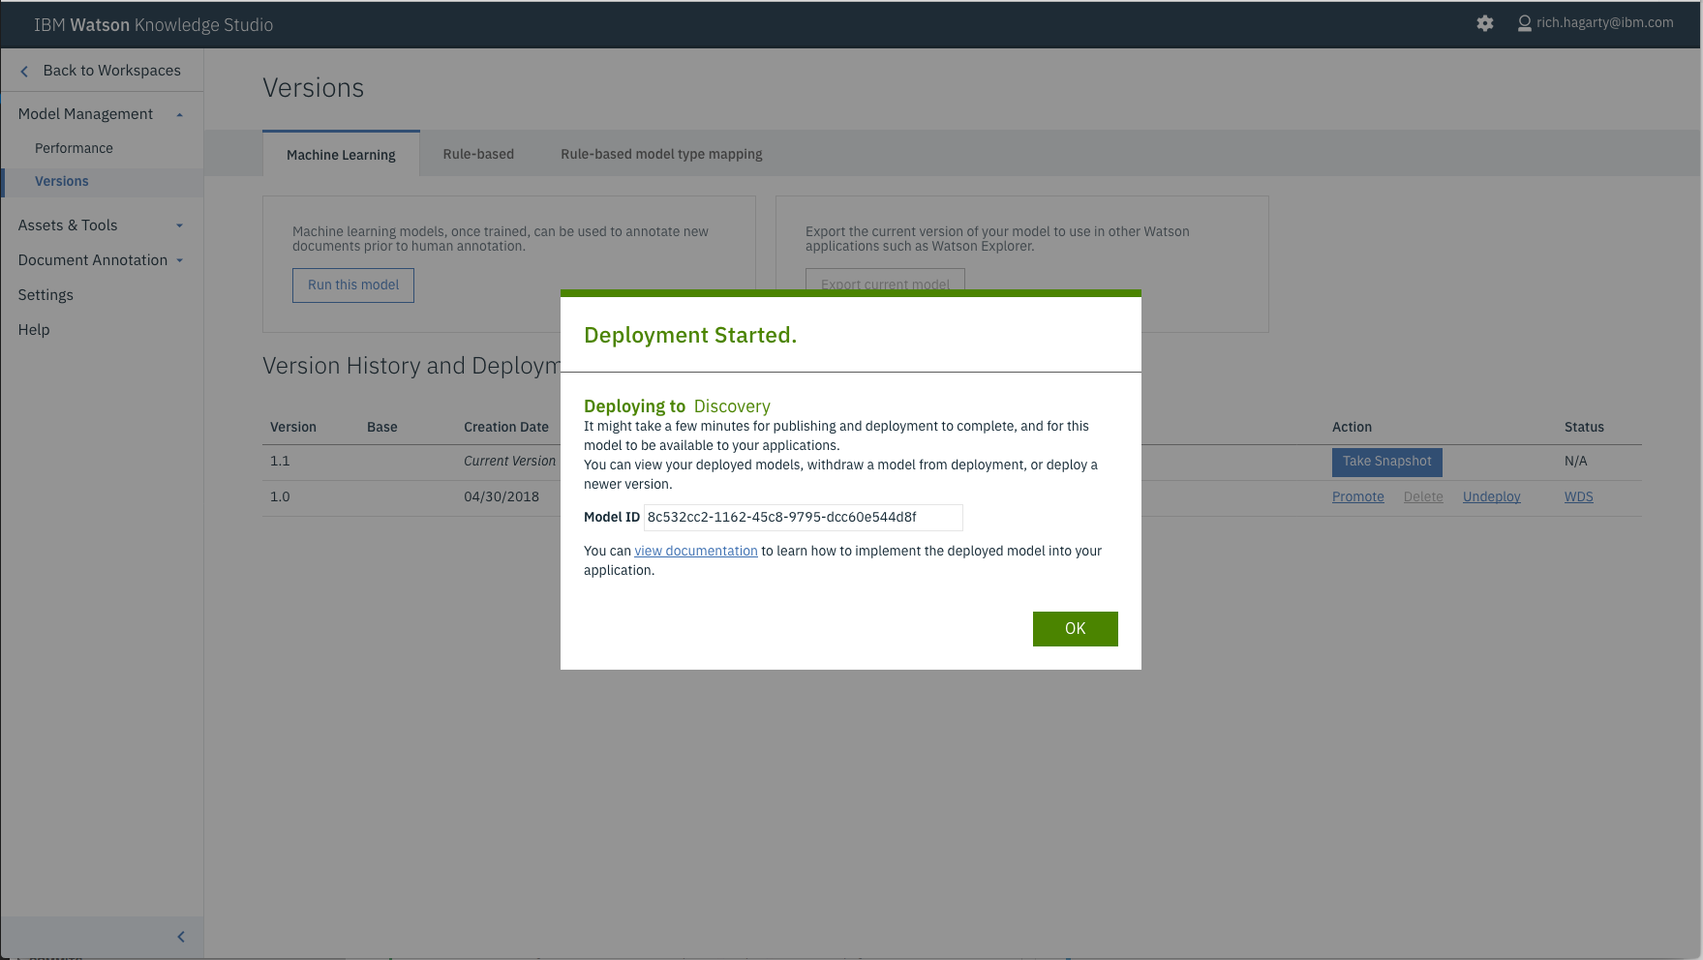Click the IBM Watson Knowledge Studio title
The width and height of the screenshot is (1703, 960).
[x=154, y=25]
